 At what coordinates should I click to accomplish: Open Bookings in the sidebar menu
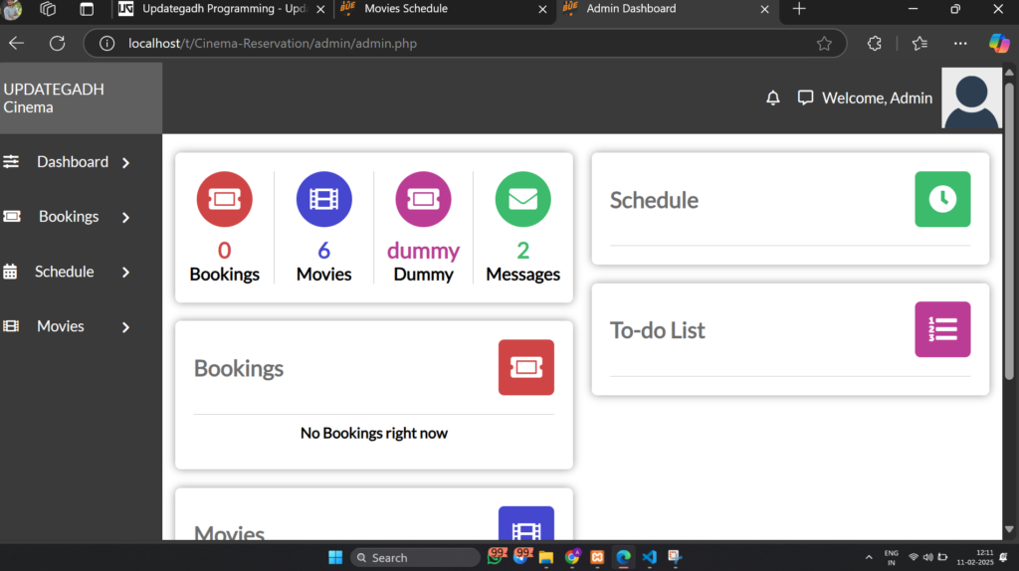[x=69, y=216]
